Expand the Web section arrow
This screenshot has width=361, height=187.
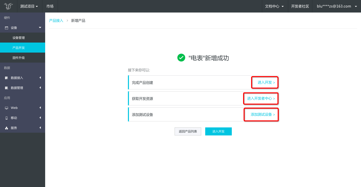pos(40,108)
